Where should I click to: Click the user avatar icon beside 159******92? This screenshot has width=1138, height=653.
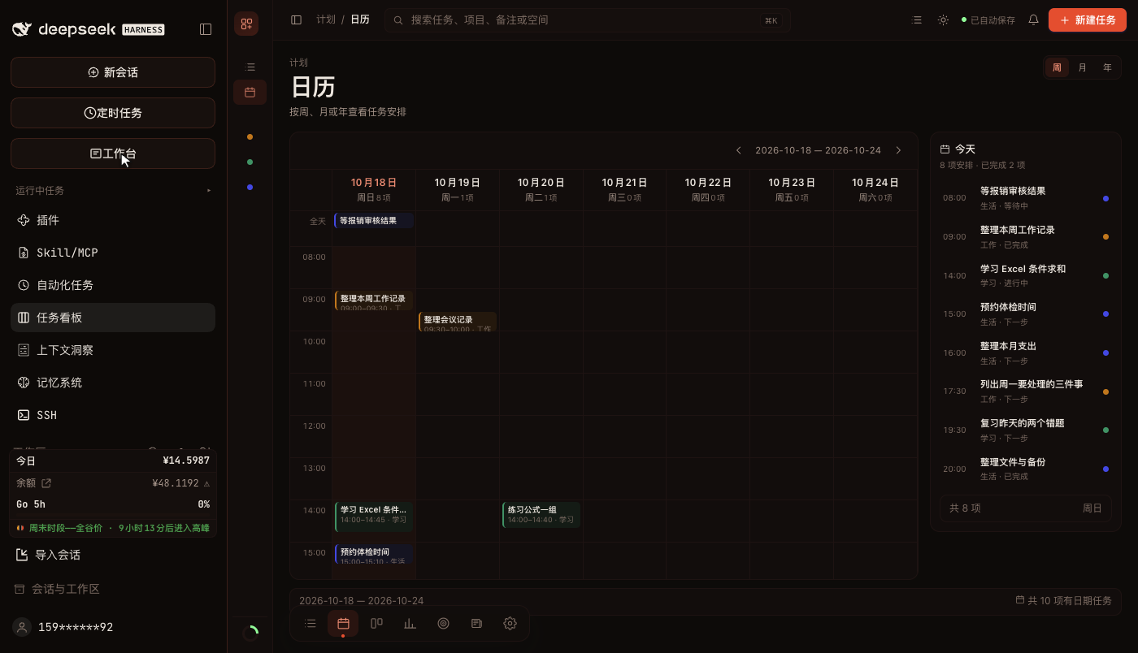point(23,627)
